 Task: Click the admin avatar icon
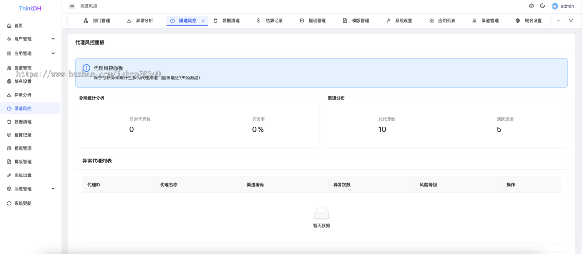pyautogui.click(x=555, y=6)
